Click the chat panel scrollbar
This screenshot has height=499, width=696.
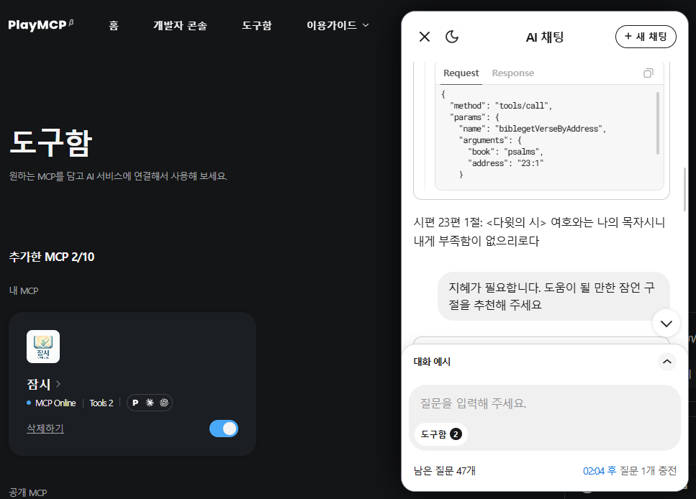(x=685, y=189)
